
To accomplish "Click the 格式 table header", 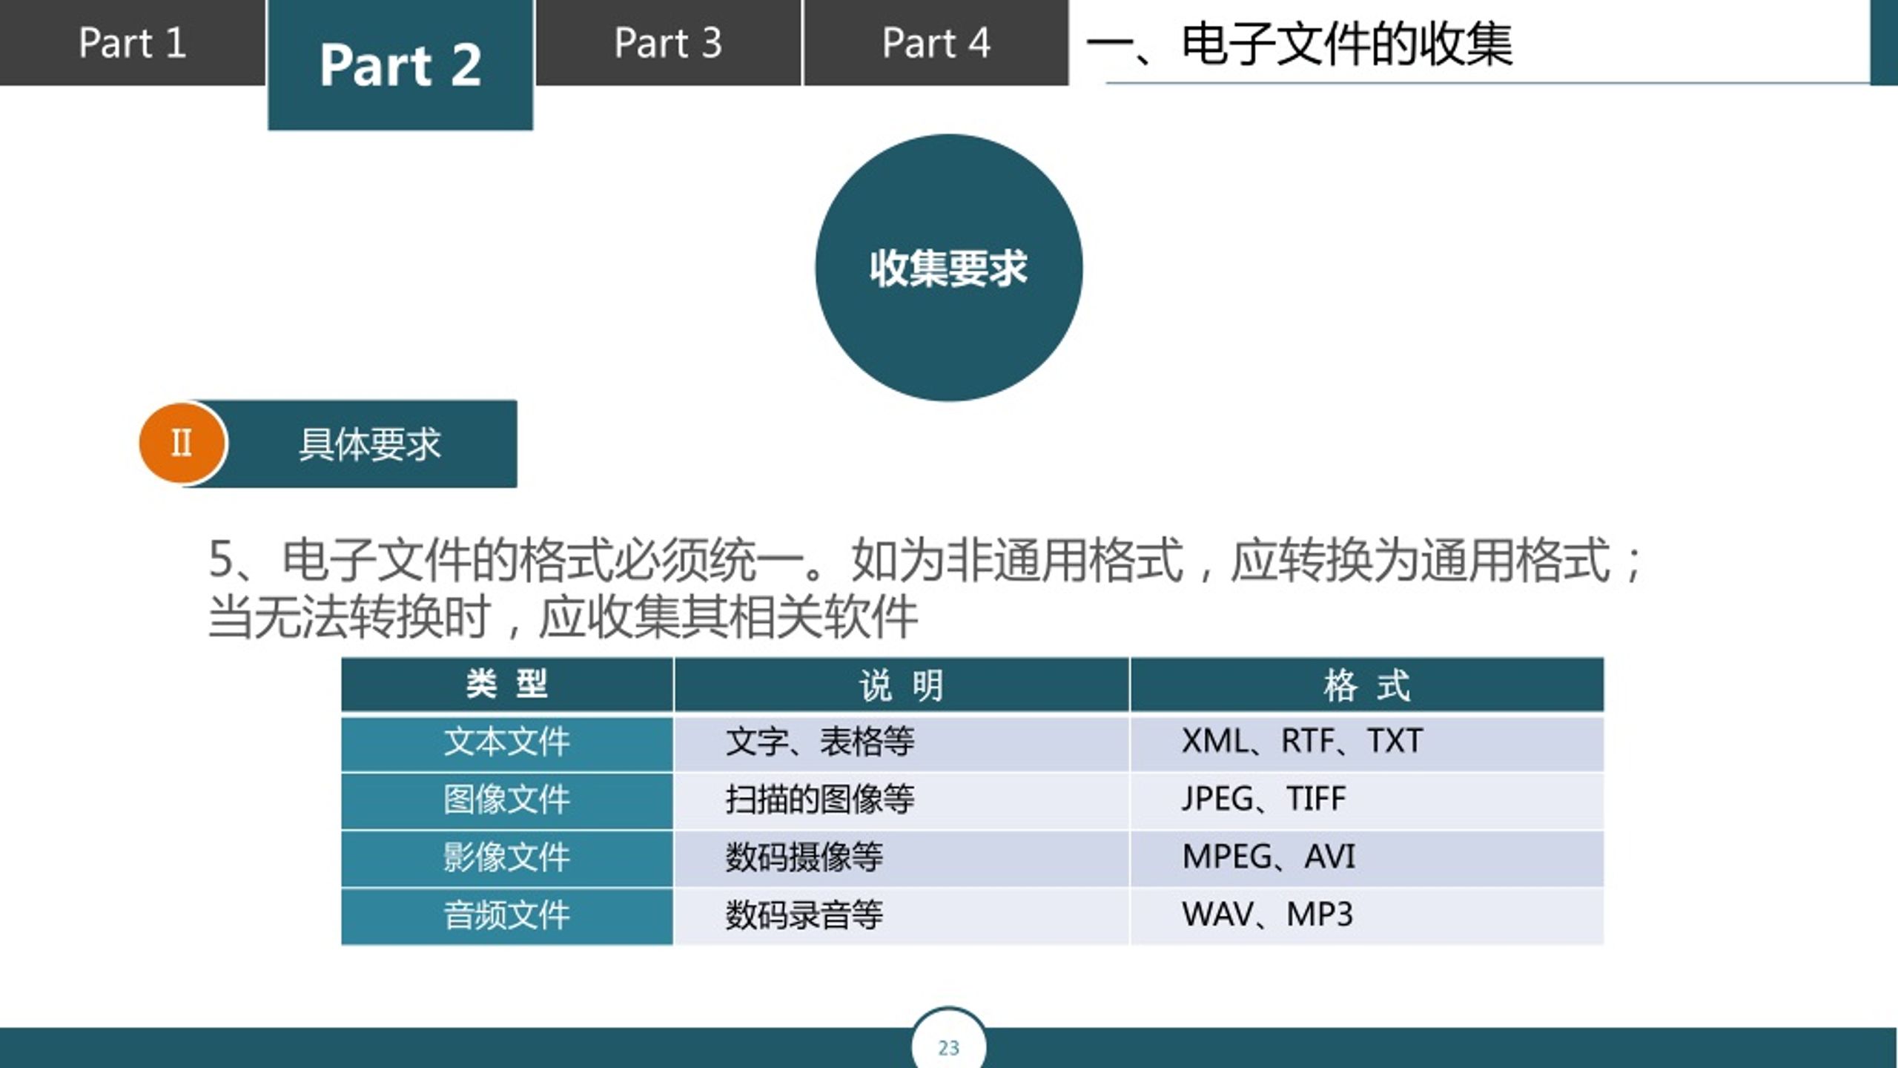I will click(1367, 685).
